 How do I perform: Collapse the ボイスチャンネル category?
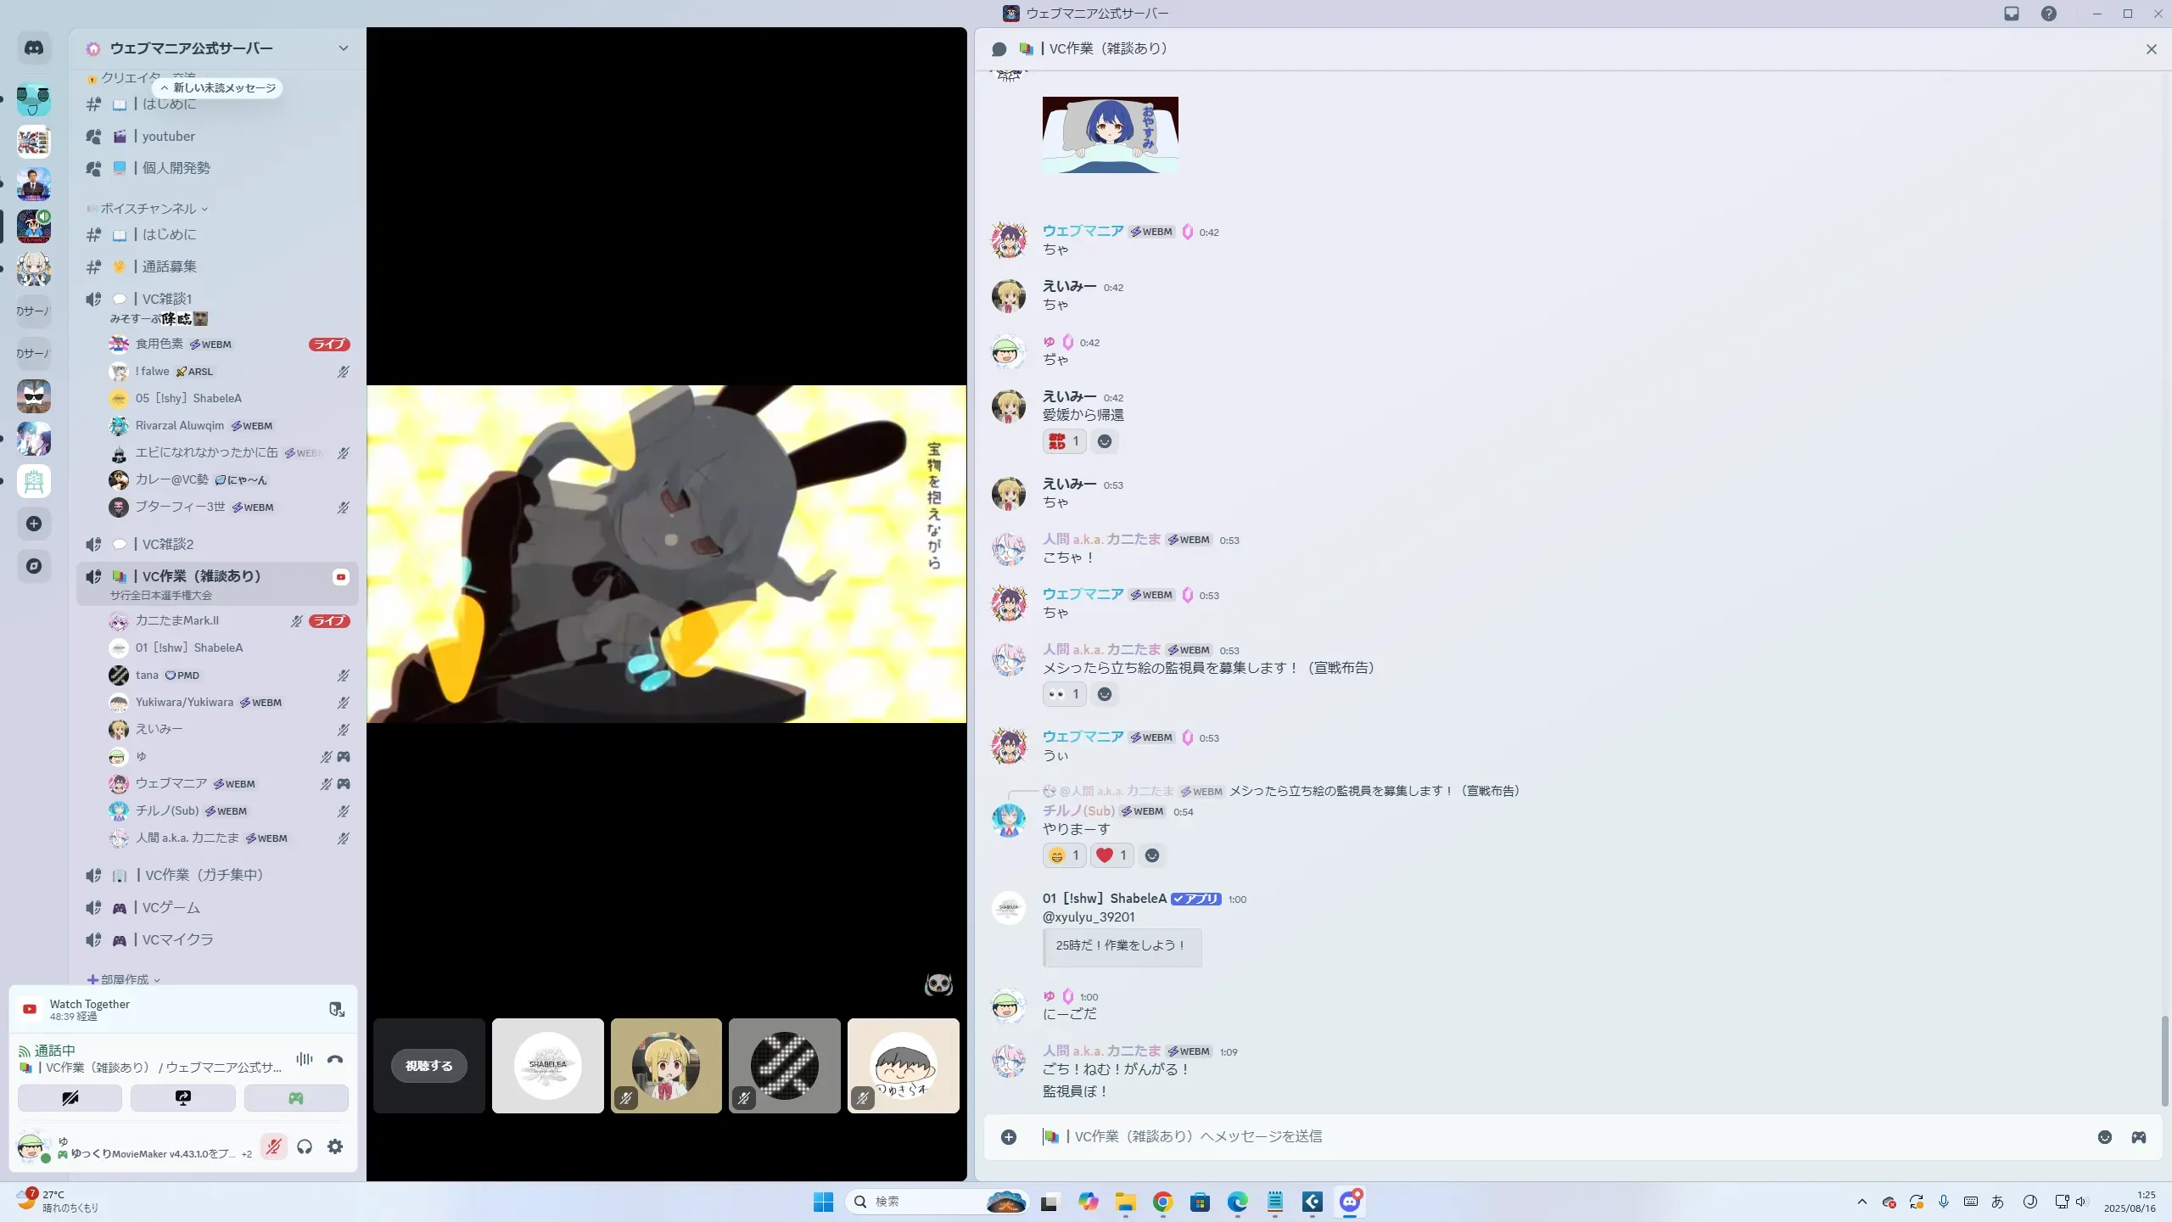[x=148, y=209]
